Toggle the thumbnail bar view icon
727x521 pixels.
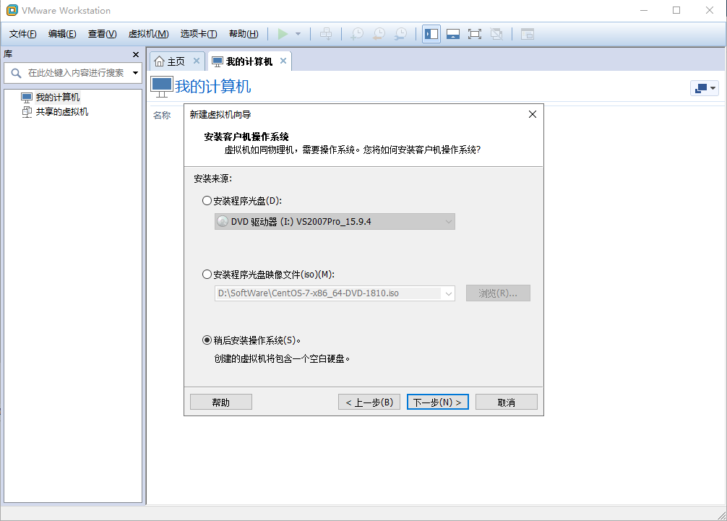pyautogui.click(x=453, y=34)
